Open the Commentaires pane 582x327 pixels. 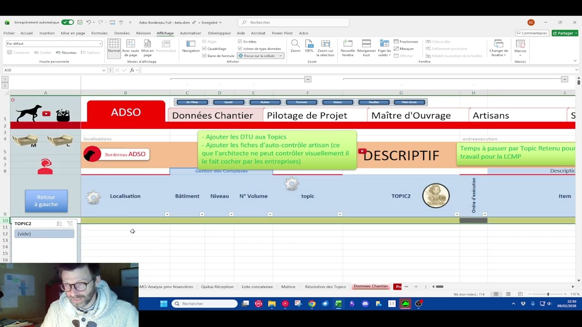coord(532,33)
